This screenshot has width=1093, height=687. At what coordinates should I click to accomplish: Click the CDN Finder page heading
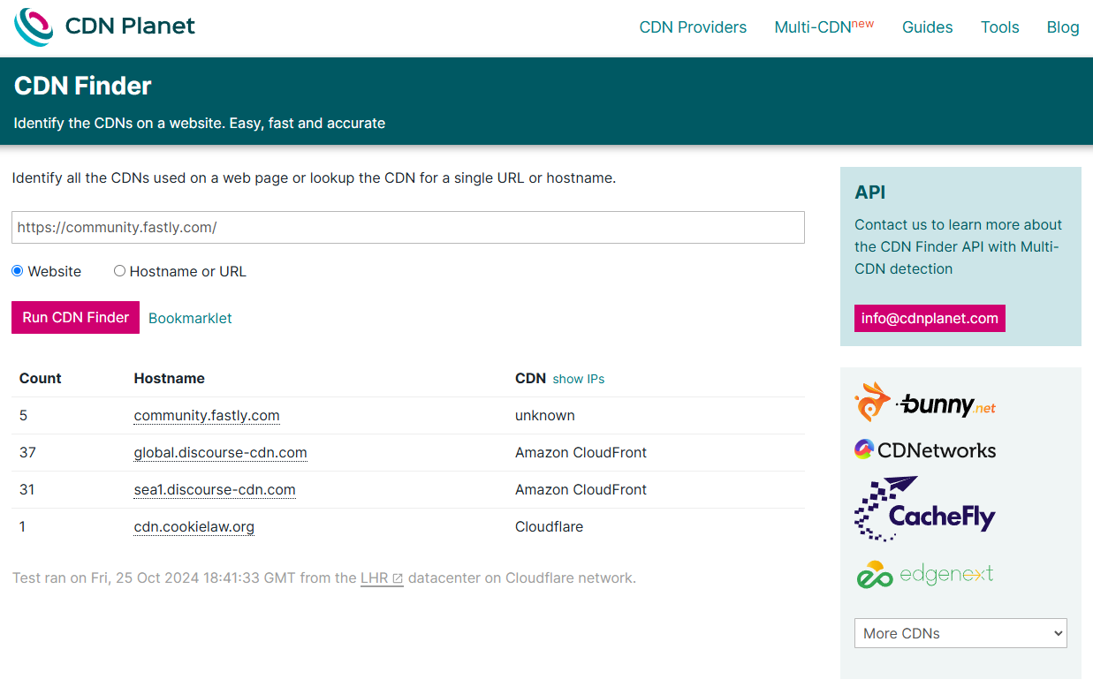(83, 86)
